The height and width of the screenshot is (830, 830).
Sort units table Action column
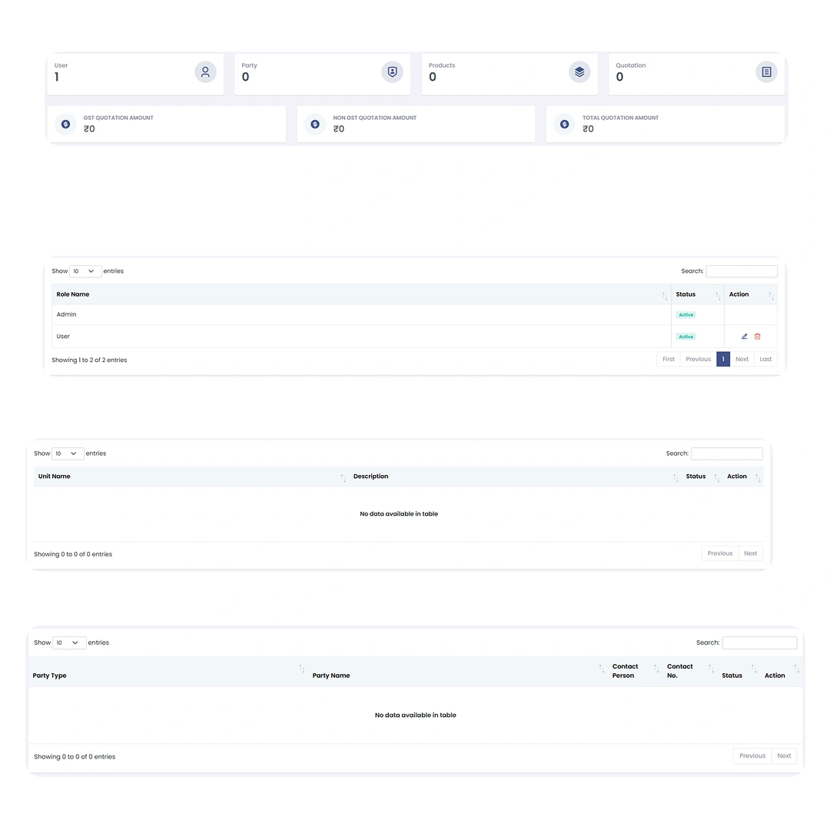758,478
